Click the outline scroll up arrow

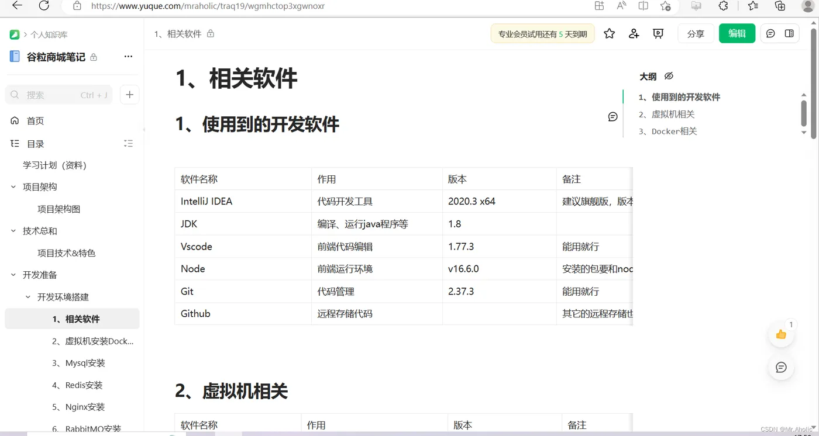point(804,95)
